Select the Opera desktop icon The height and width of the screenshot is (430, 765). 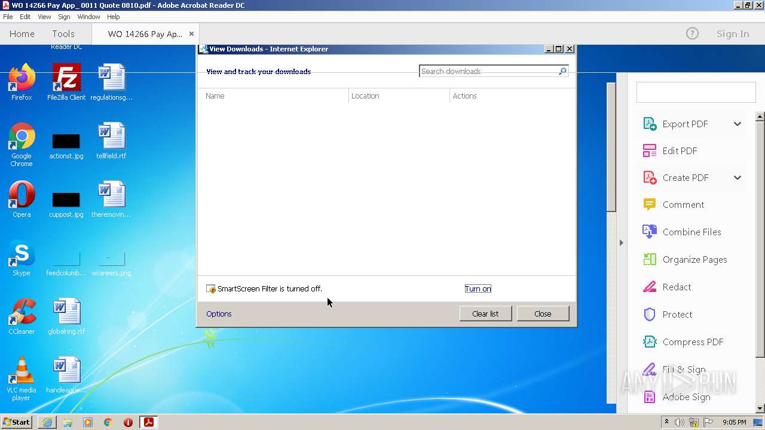click(x=22, y=199)
